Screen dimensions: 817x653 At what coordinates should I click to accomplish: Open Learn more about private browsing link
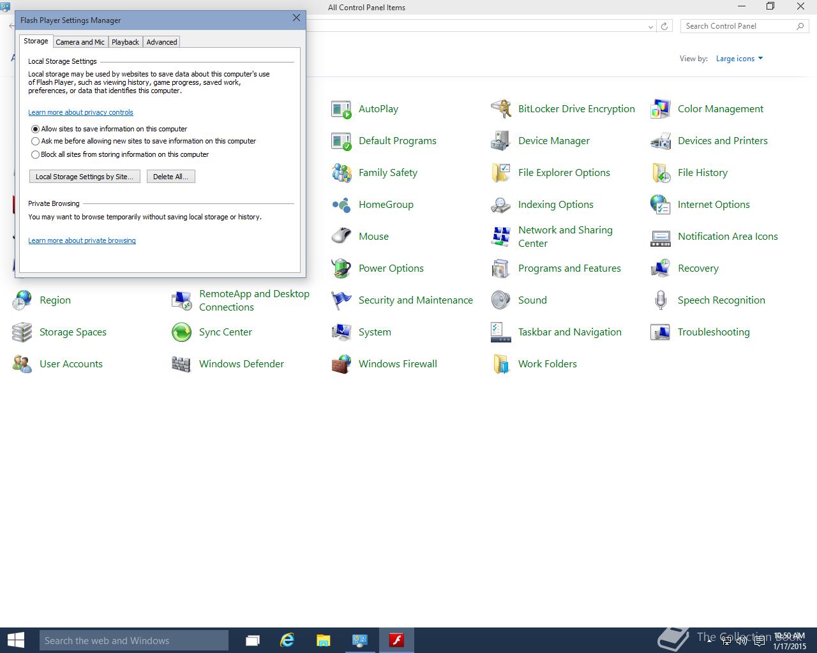tap(82, 240)
